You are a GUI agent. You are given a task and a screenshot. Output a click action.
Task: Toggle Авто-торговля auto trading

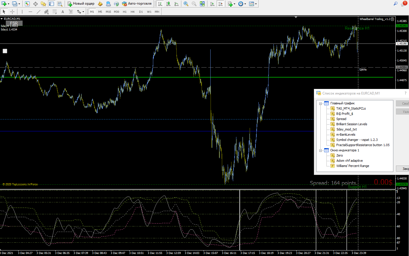pyautogui.click(x=137, y=4)
